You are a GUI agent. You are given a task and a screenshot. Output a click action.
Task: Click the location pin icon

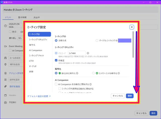pos(6,64)
